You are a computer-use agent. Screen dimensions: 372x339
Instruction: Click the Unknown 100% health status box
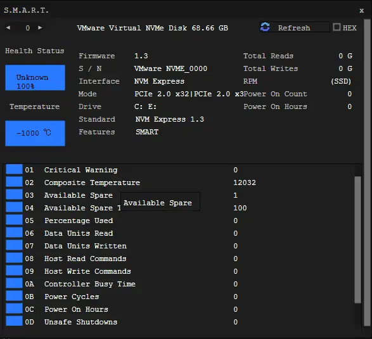click(x=35, y=77)
